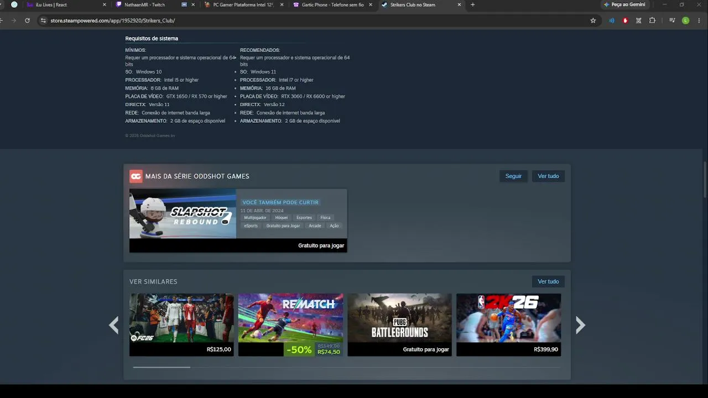Click the recommended memory text 16 GB de RAM
Image resolution: width=708 pixels, height=398 pixels.
click(280, 88)
